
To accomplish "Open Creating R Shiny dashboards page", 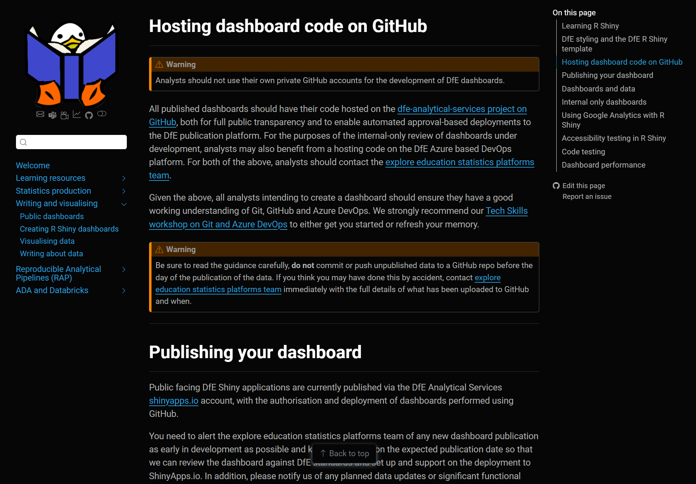I will 69,229.
